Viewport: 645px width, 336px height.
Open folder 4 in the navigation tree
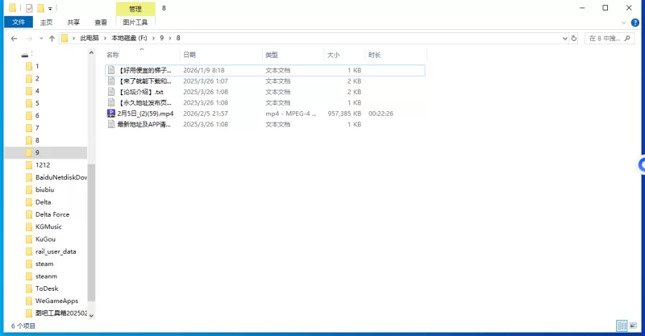[x=37, y=91]
